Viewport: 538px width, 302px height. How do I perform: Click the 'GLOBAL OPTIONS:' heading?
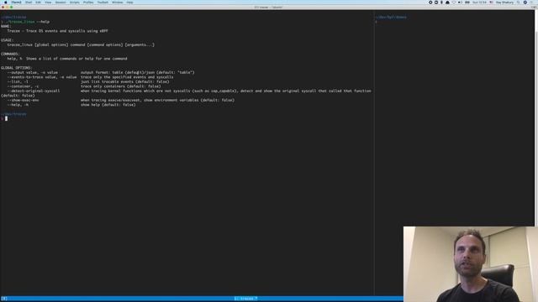(x=16, y=68)
